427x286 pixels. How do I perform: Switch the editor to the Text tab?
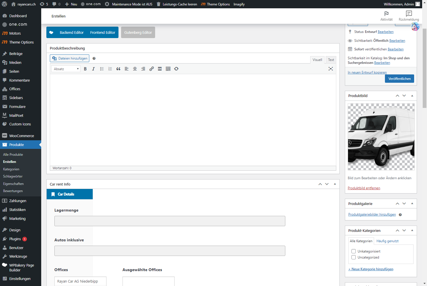pos(331,60)
